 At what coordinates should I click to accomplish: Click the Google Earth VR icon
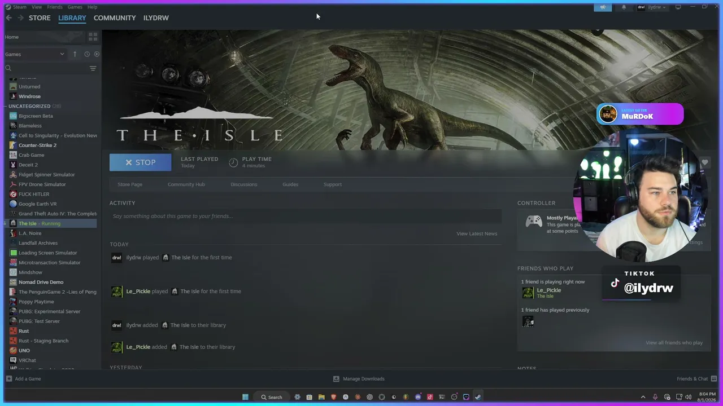[14, 204]
